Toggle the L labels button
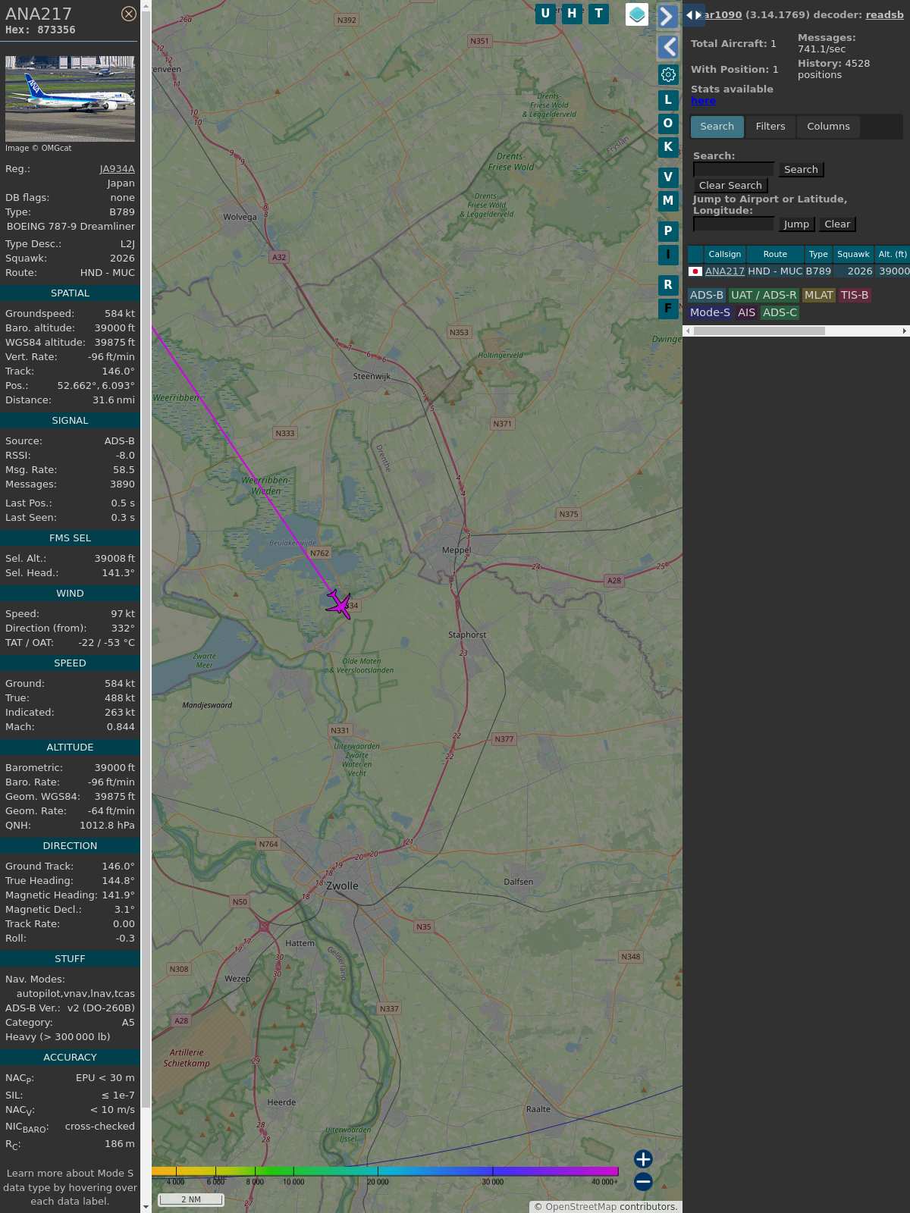 [668, 100]
